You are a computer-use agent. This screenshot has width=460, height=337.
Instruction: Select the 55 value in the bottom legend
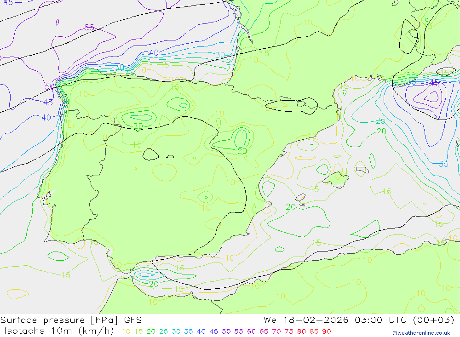tap(239, 331)
